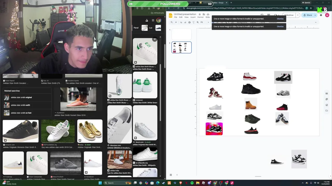The width and height of the screenshot is (332, 186).
Task: Click the Search Labs flask icon
Action: point(147,20)
